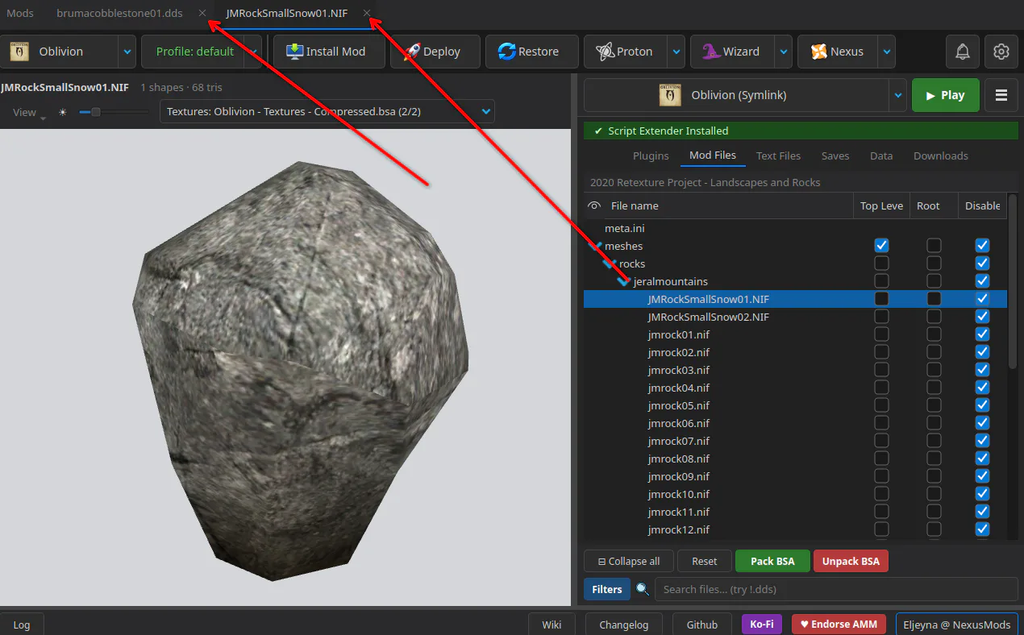Image resolution: width=1024 pixels, height=635 pixels.
Task: Close the JMRockSmallSnow01.NIF tab
Action: pos(367,13)
